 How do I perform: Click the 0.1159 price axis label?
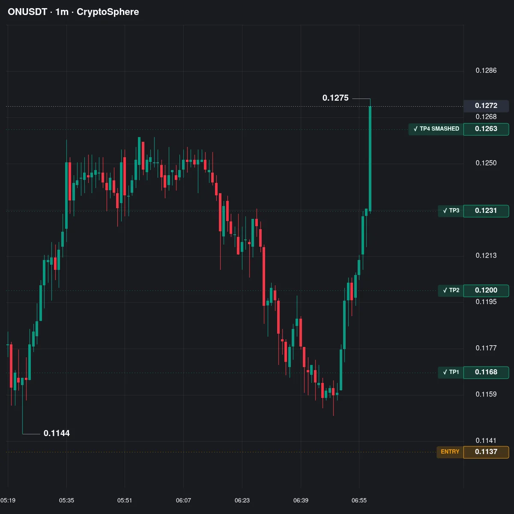pos(486,394)
